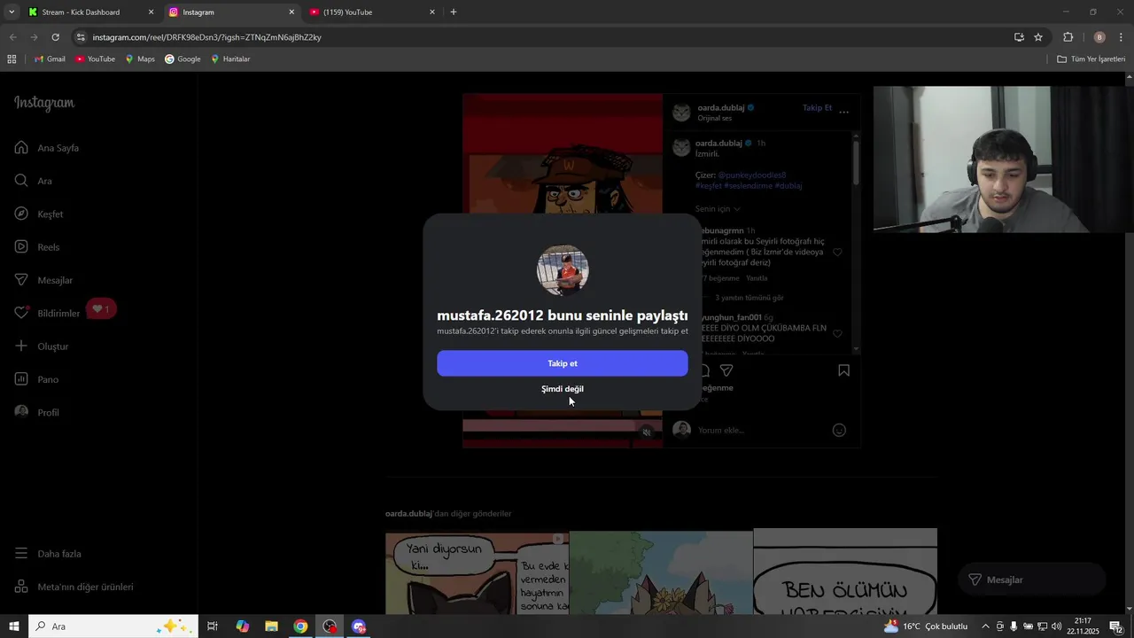Open Haritalar bookmark
The image size is (1134, 638).
click(230, 59)
